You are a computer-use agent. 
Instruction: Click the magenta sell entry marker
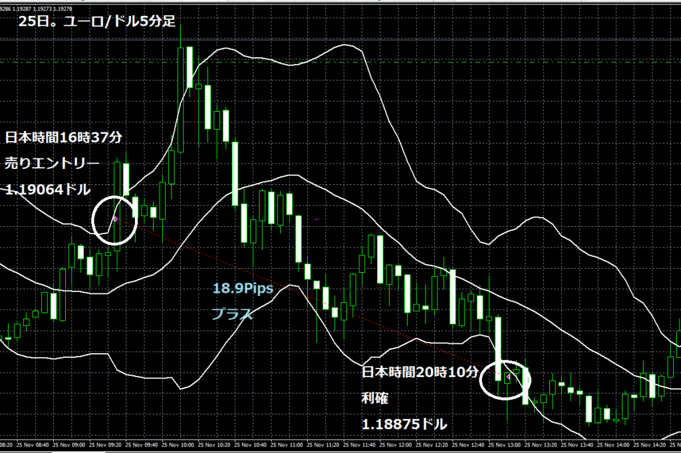pos(115,219)
